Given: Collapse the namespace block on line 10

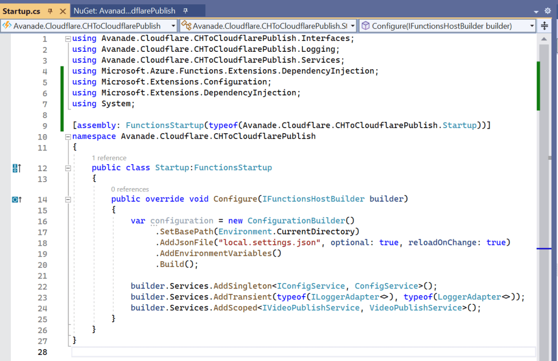Looking at the screenshot, I should pyautogui.click(x=68, y=136).
